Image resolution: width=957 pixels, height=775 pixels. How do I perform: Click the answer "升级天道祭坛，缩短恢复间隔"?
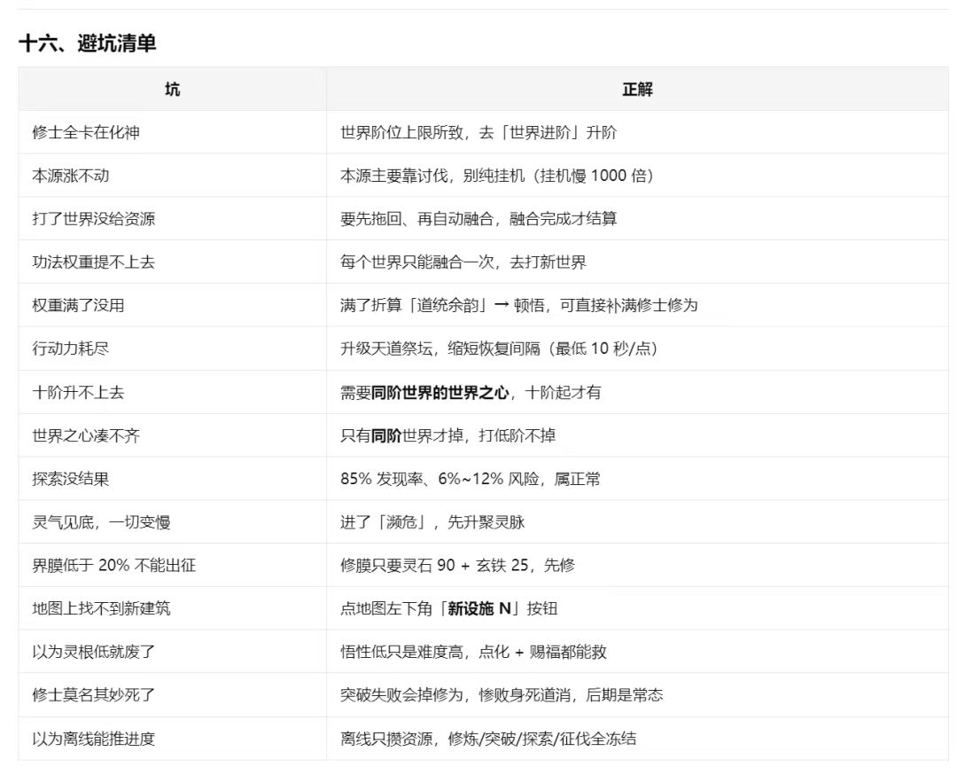[499, 348]
